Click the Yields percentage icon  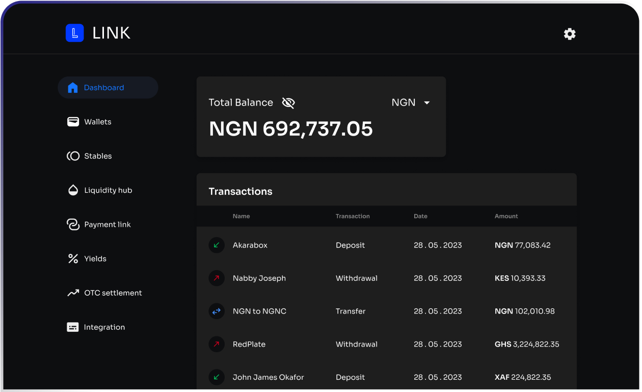coord(73,258)
